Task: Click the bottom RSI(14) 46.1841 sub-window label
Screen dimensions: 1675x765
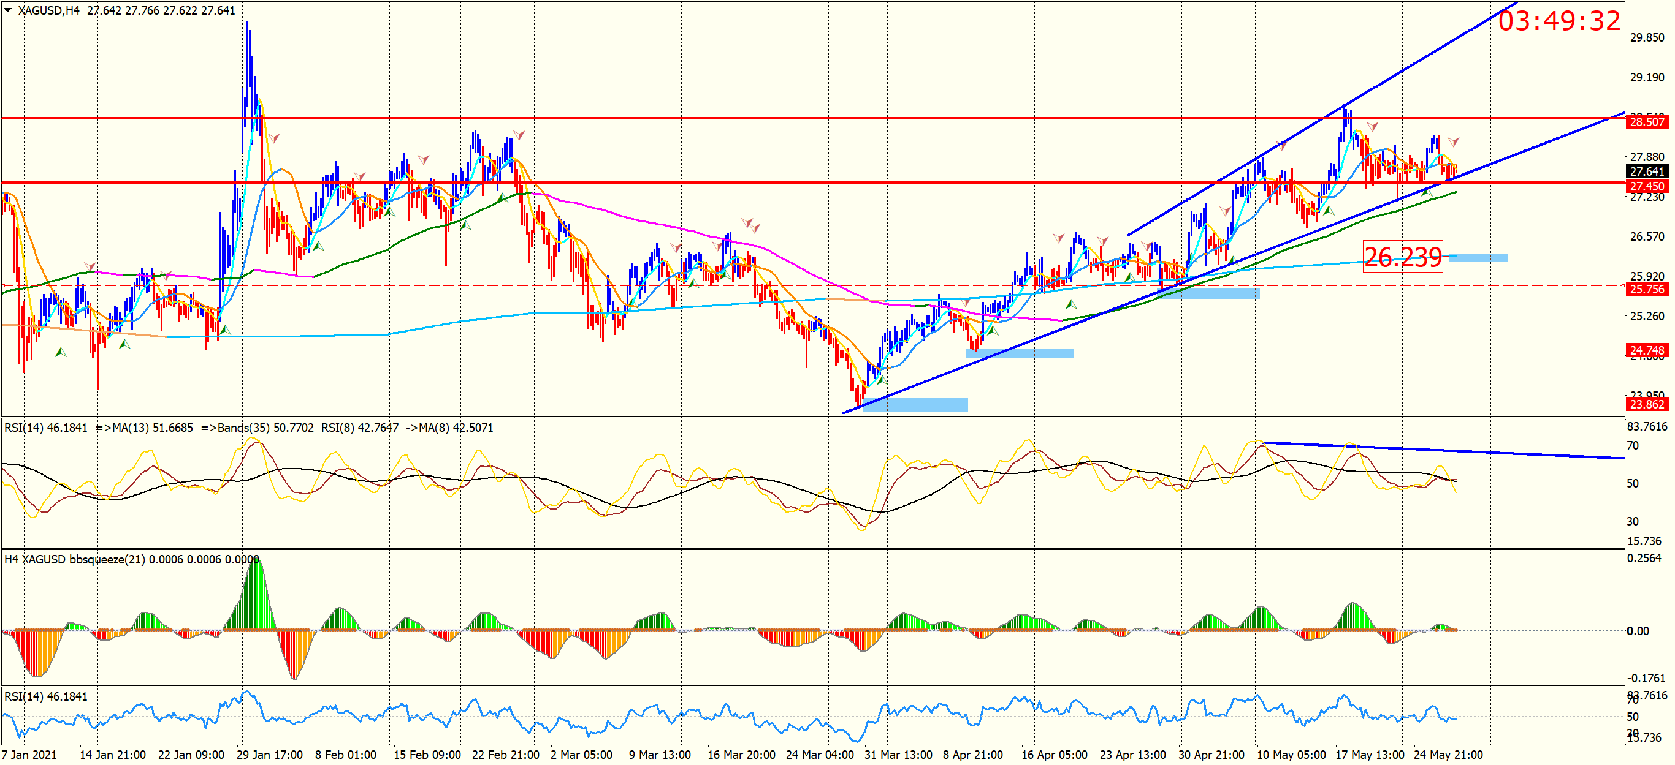Action: pos(45,696)
